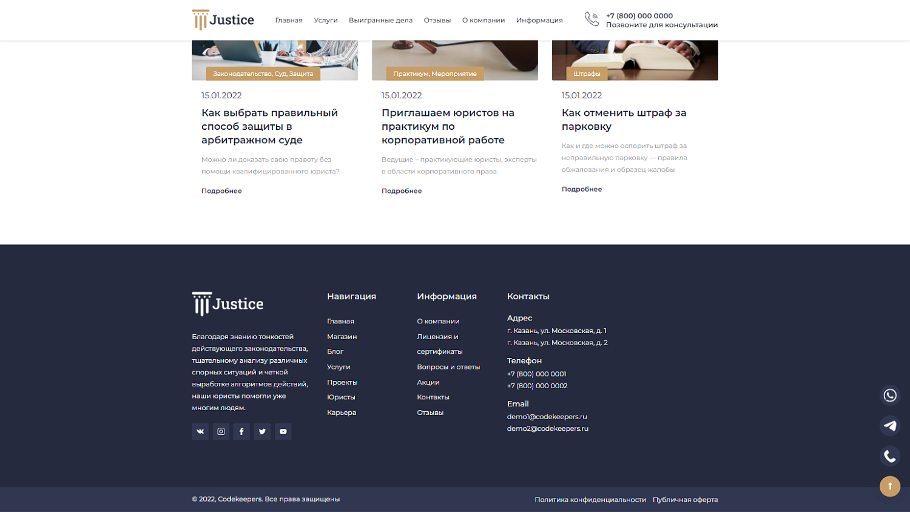The height and width of the screenshot is (512, 910).
Task: Open the Блог link under Навигация
Action: tap(335, 351)
